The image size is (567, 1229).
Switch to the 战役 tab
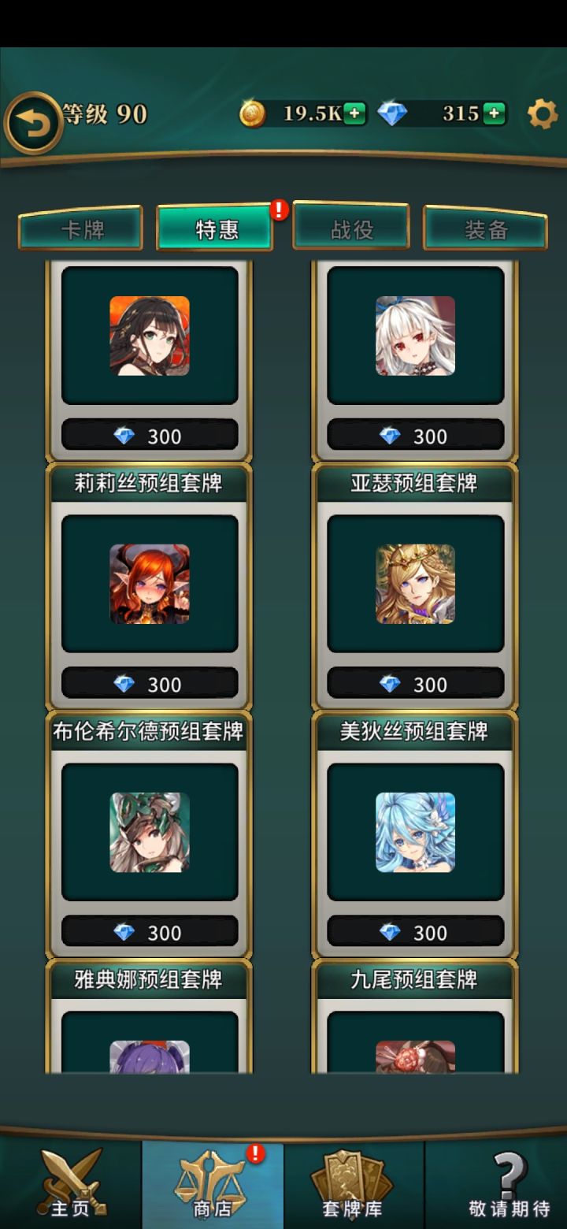tap(351, 229)
